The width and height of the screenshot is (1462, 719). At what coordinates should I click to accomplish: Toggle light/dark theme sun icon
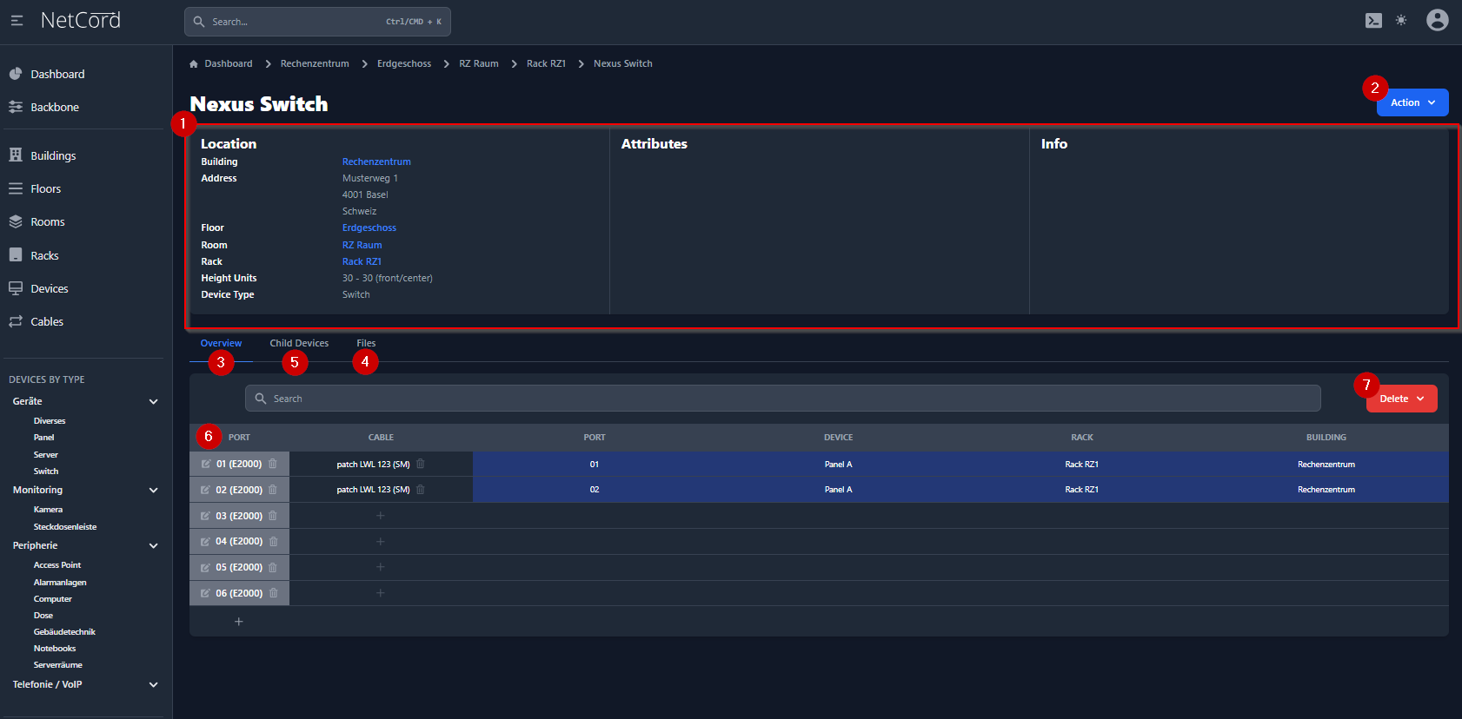[x=1401, y=20]
